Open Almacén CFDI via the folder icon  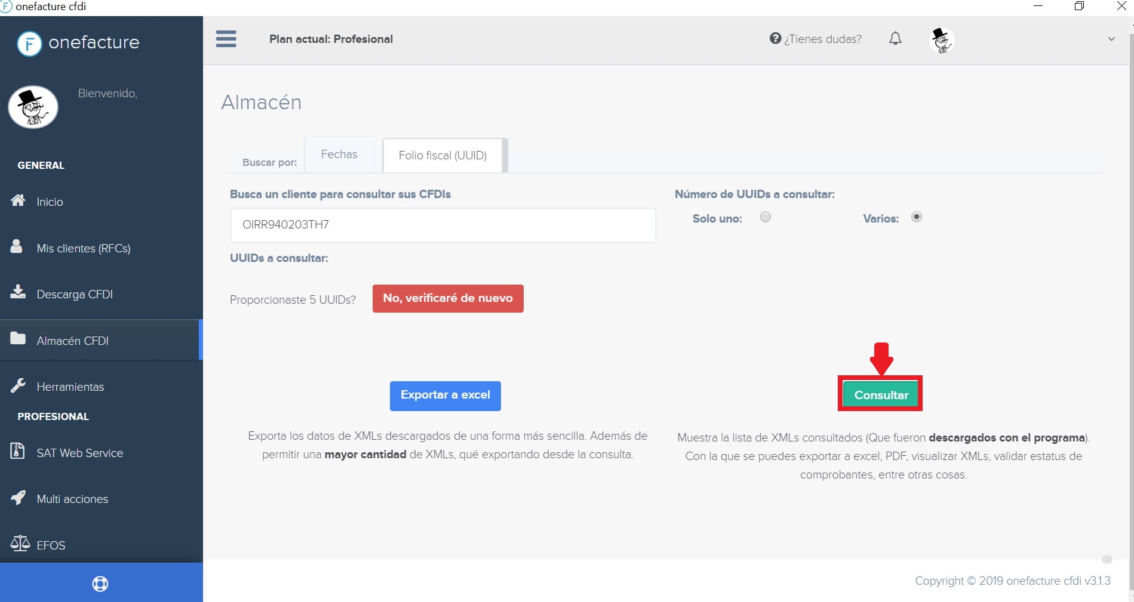click(17, 339)
